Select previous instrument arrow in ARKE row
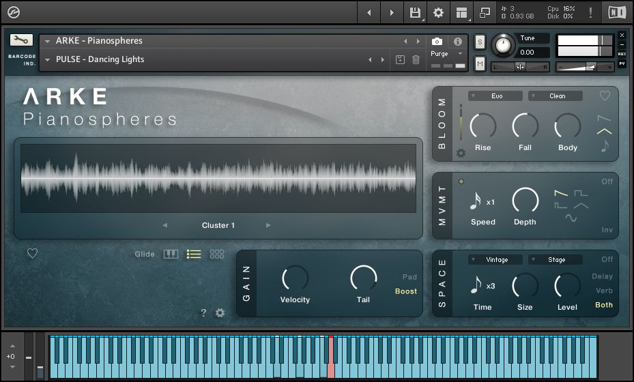This screenshot has width=634, height=382. 405,41
